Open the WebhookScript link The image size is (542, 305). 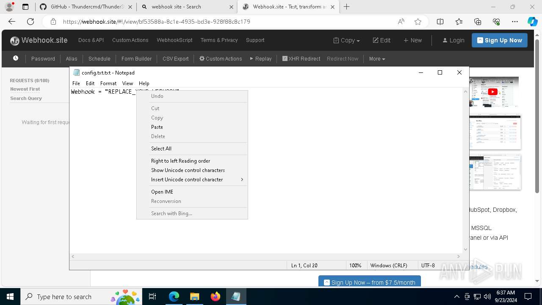click(x=174, y=40)
